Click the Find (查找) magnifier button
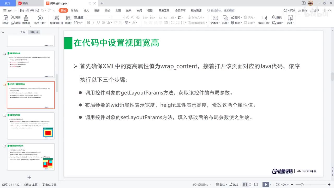Screen dimensions: 334x188 point(277,17)
